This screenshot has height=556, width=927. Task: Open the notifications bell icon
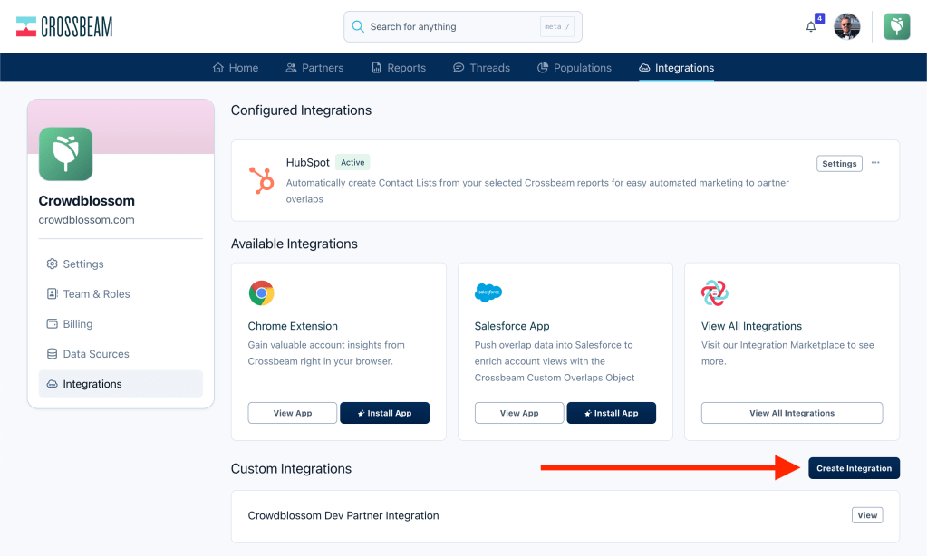(811, 27)
